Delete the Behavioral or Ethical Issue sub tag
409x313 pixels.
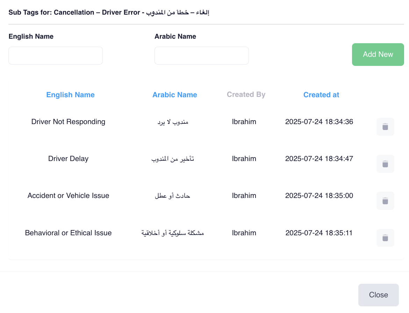click(385, 238)
